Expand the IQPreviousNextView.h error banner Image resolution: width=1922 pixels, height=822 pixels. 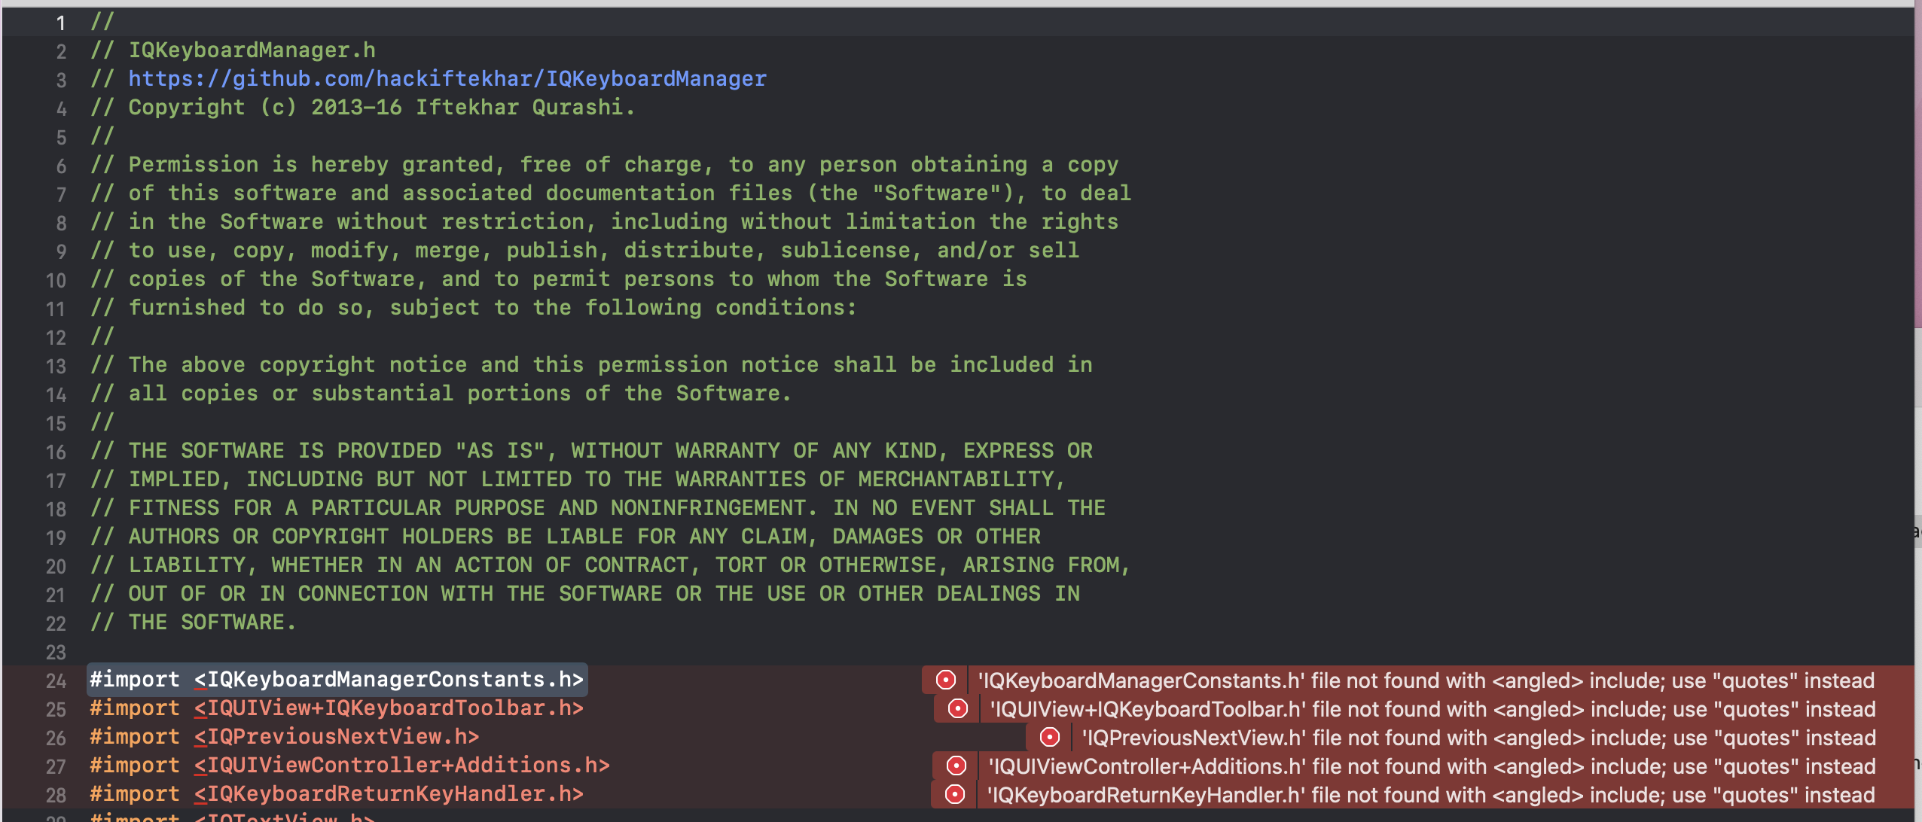click(1476, 738)
